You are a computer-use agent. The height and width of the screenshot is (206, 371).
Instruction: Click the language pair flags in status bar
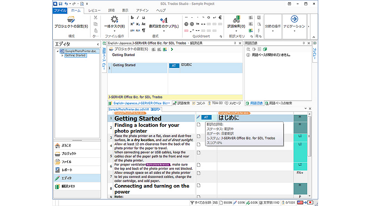click(x=305, y=203)
